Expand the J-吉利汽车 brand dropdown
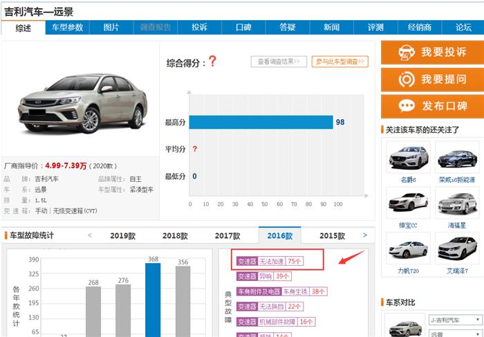484x337 pixels. 456,320
